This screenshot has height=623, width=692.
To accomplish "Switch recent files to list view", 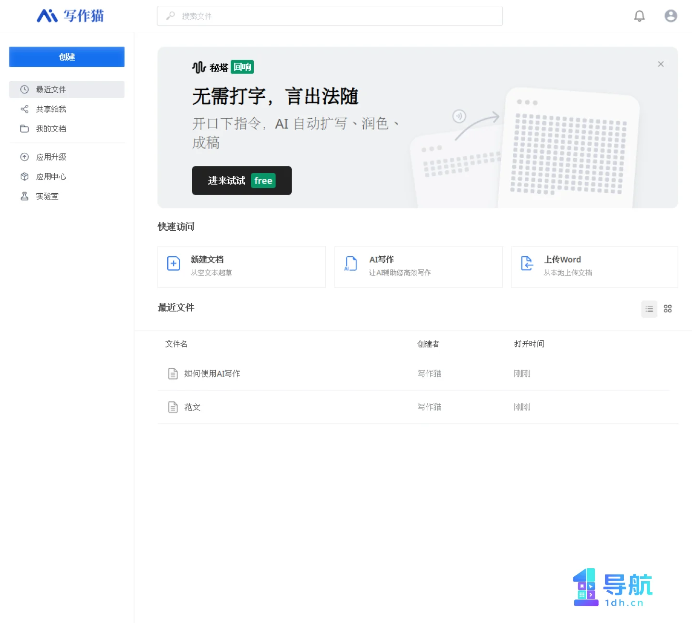I will (649, 309).
